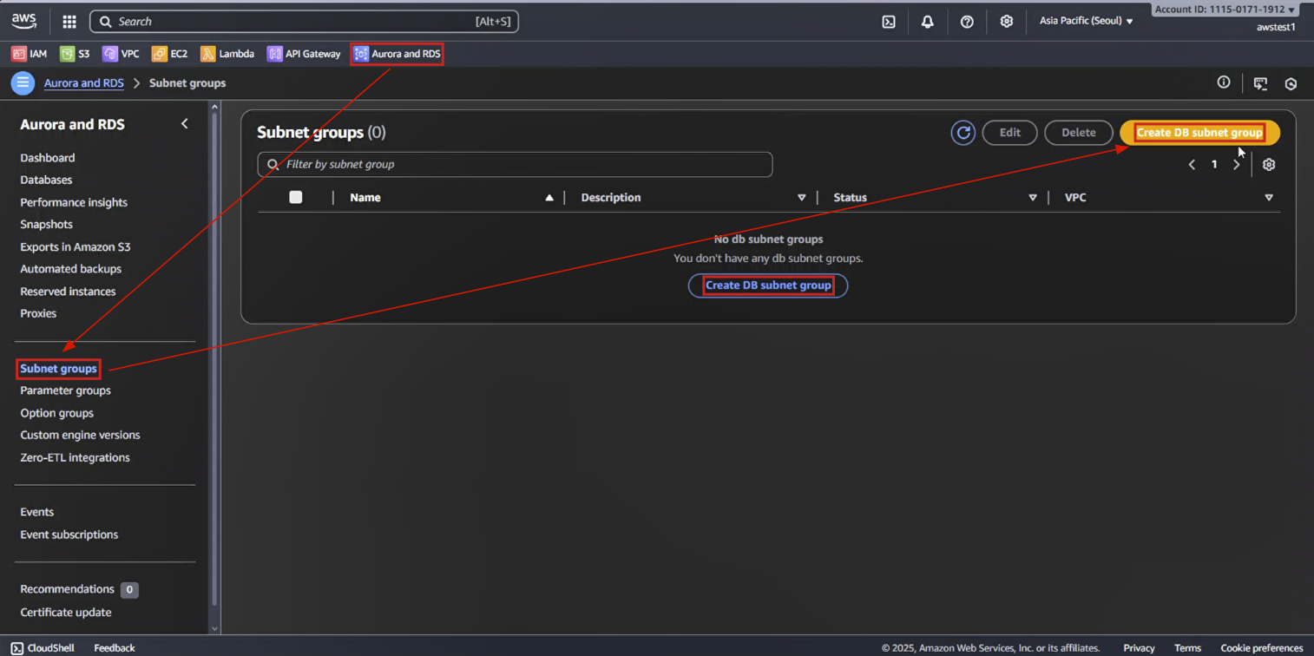
Task: Open the AWS home logo
Action: tap(24, 21)
